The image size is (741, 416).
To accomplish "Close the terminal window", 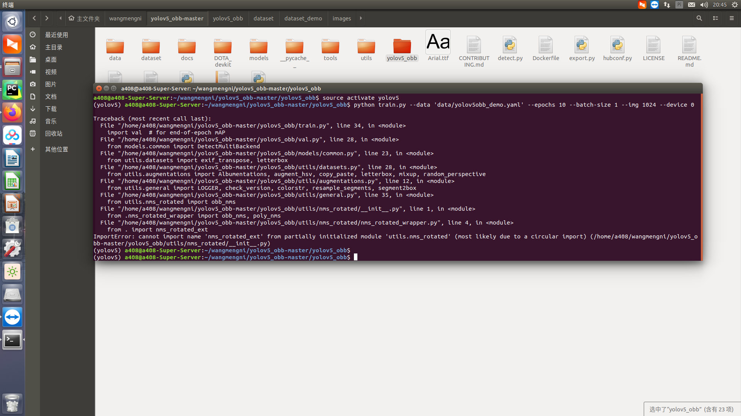I will pos(99,88).
